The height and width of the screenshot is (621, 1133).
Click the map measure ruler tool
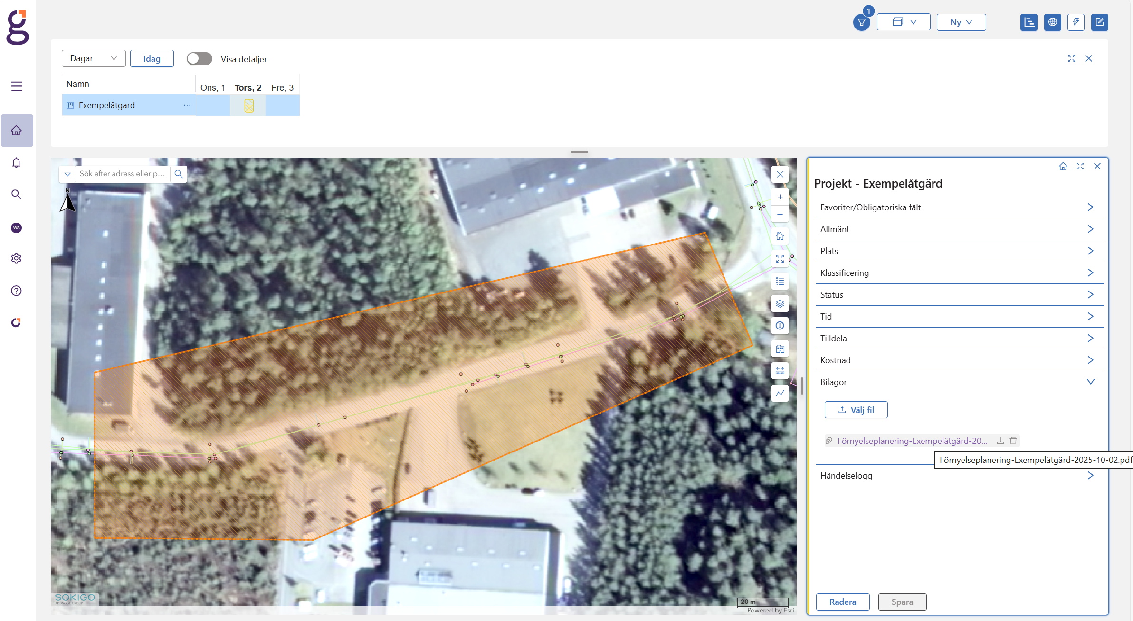tap(780, 371)
